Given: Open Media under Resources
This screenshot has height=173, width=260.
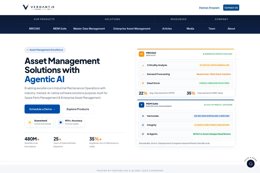Looking at the screenshot, I should [x=190, y=29].
